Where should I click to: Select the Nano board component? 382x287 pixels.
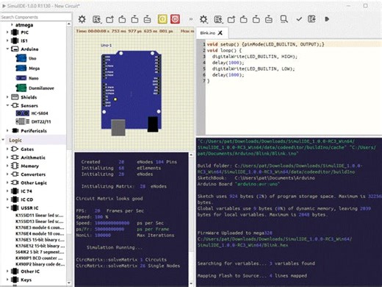point(27,78)
